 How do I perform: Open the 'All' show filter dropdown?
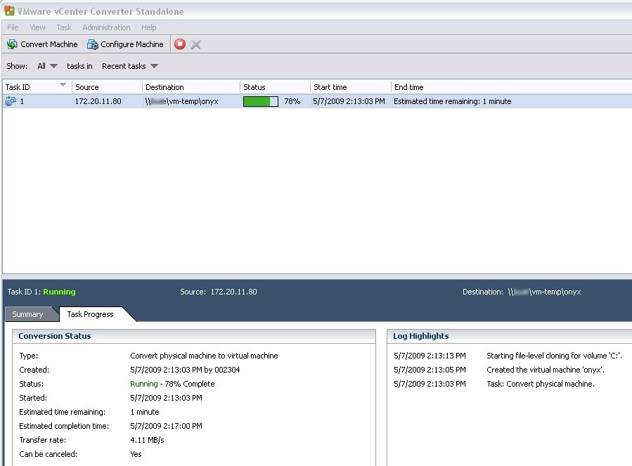pos(47,66)
